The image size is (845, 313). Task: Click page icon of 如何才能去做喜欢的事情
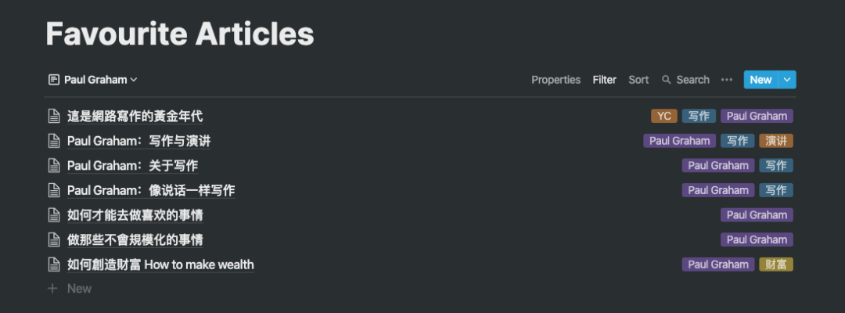(x=53, y=215)
